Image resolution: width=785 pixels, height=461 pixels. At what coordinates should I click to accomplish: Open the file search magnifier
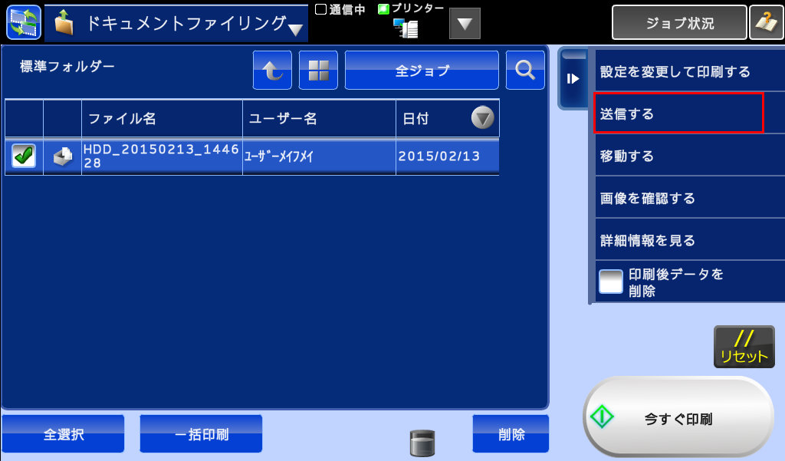click(525, 71)
